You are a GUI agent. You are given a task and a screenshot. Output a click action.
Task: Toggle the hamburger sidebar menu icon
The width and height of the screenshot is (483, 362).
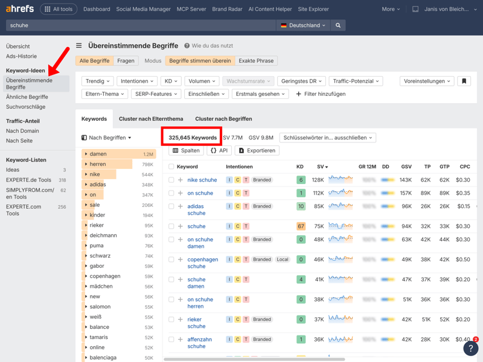point(79,46)
